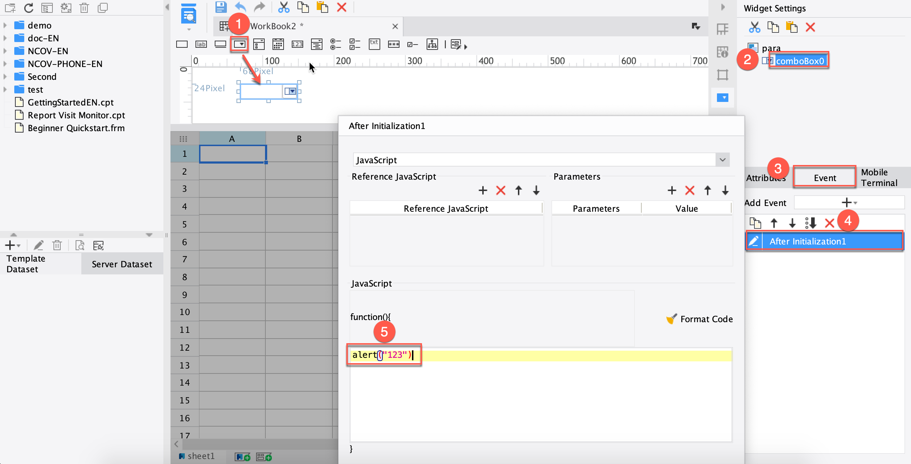Open the sheet1 tab

click(x=197, y=456)
